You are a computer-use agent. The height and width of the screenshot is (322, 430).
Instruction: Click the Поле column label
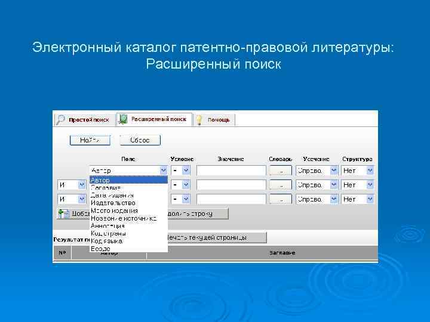(128, 159)
